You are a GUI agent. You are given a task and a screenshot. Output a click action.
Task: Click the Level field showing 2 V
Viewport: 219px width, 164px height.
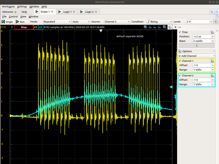[198, 22]
